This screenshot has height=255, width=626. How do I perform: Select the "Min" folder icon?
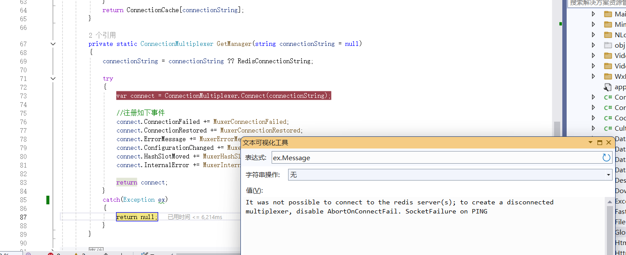pyautogui.click(x=608, y=24)
